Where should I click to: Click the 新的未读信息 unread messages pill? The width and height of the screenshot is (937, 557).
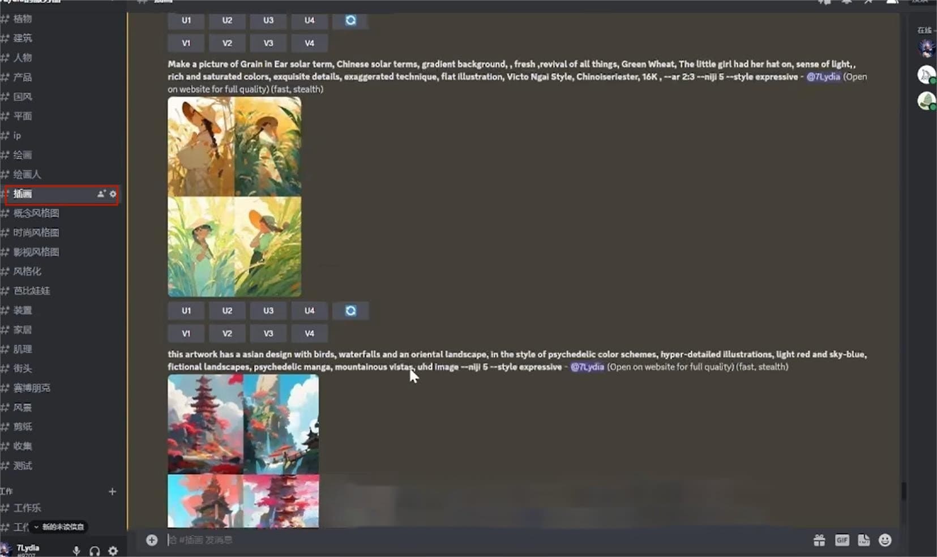[x=59, y=527]
